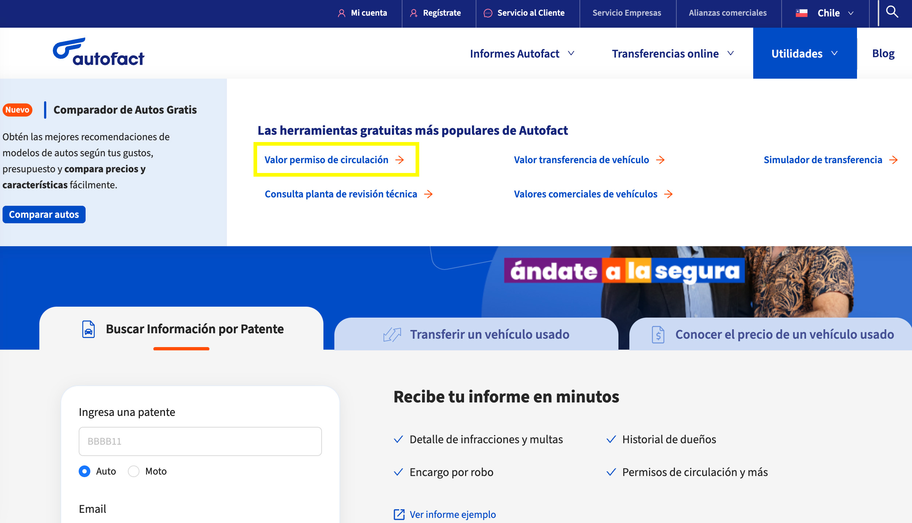The image size is (912, 523).
Task: Open the country selector next to Chile
Action: click(x=851, y=13)
